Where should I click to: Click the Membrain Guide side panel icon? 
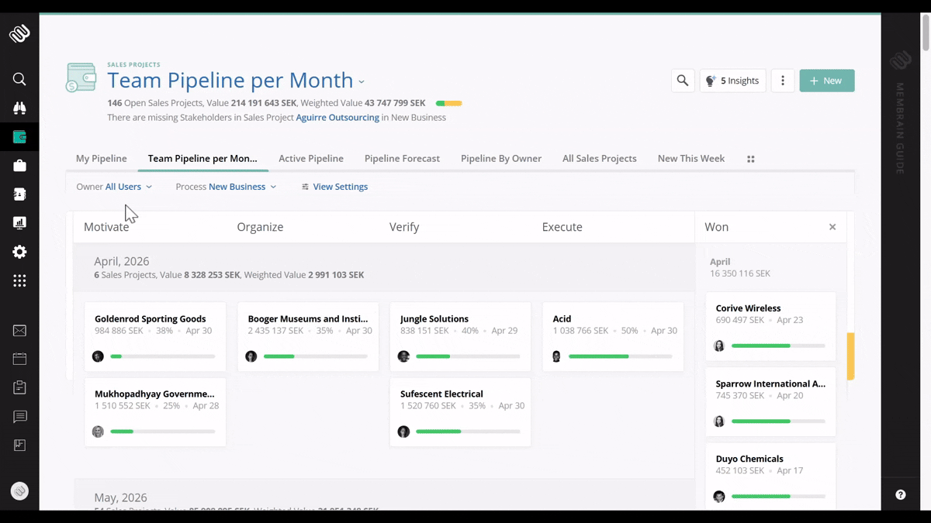(900, 60)
